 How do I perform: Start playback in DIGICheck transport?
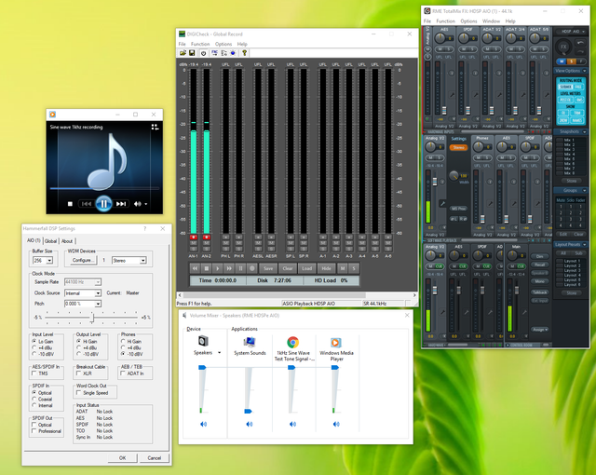[x=218, y=268]
